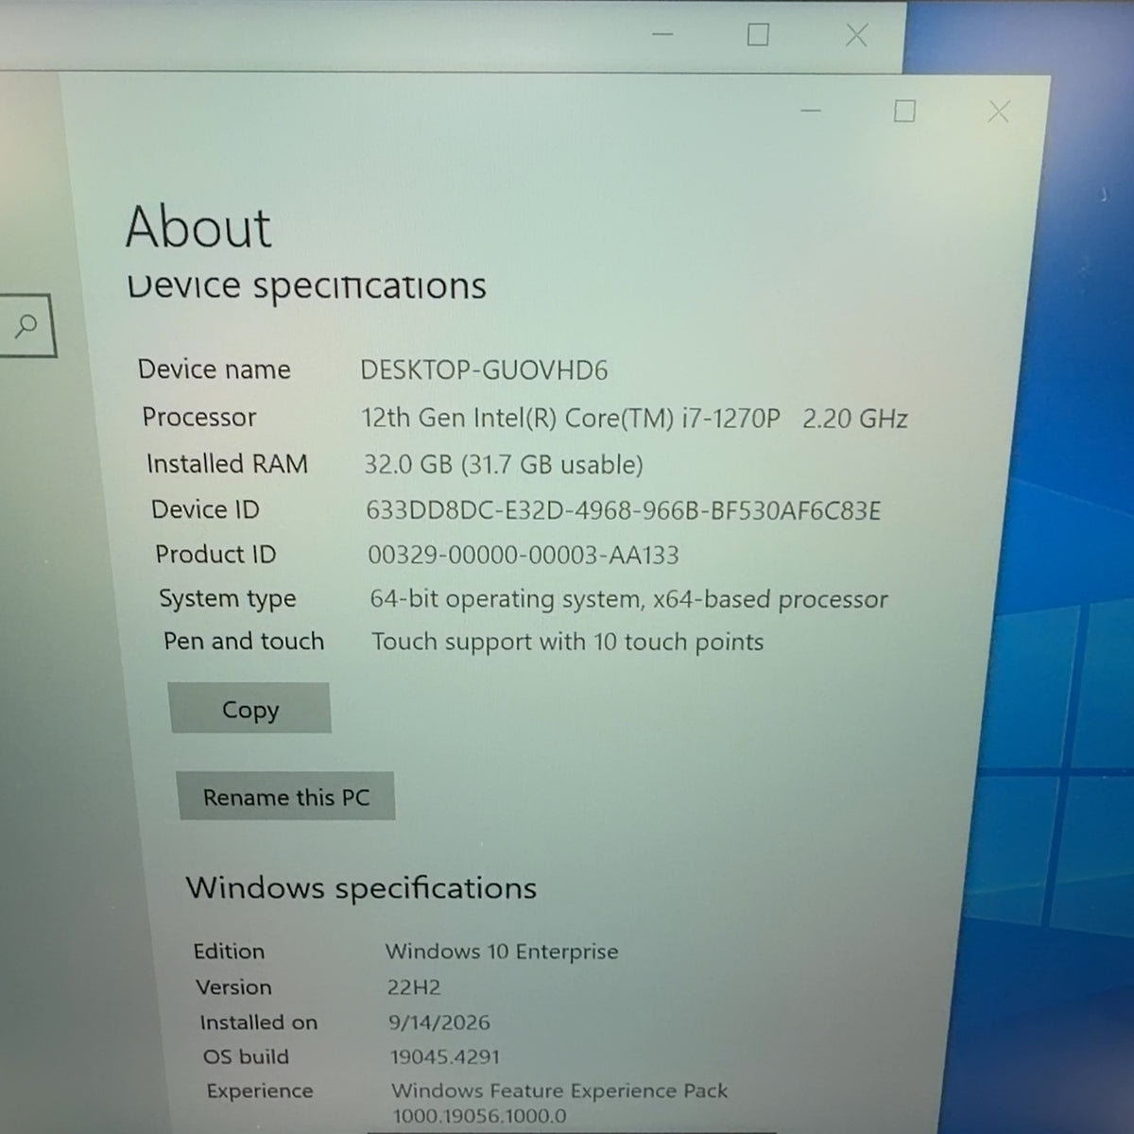Click the Version label

[x=233, y=988]
